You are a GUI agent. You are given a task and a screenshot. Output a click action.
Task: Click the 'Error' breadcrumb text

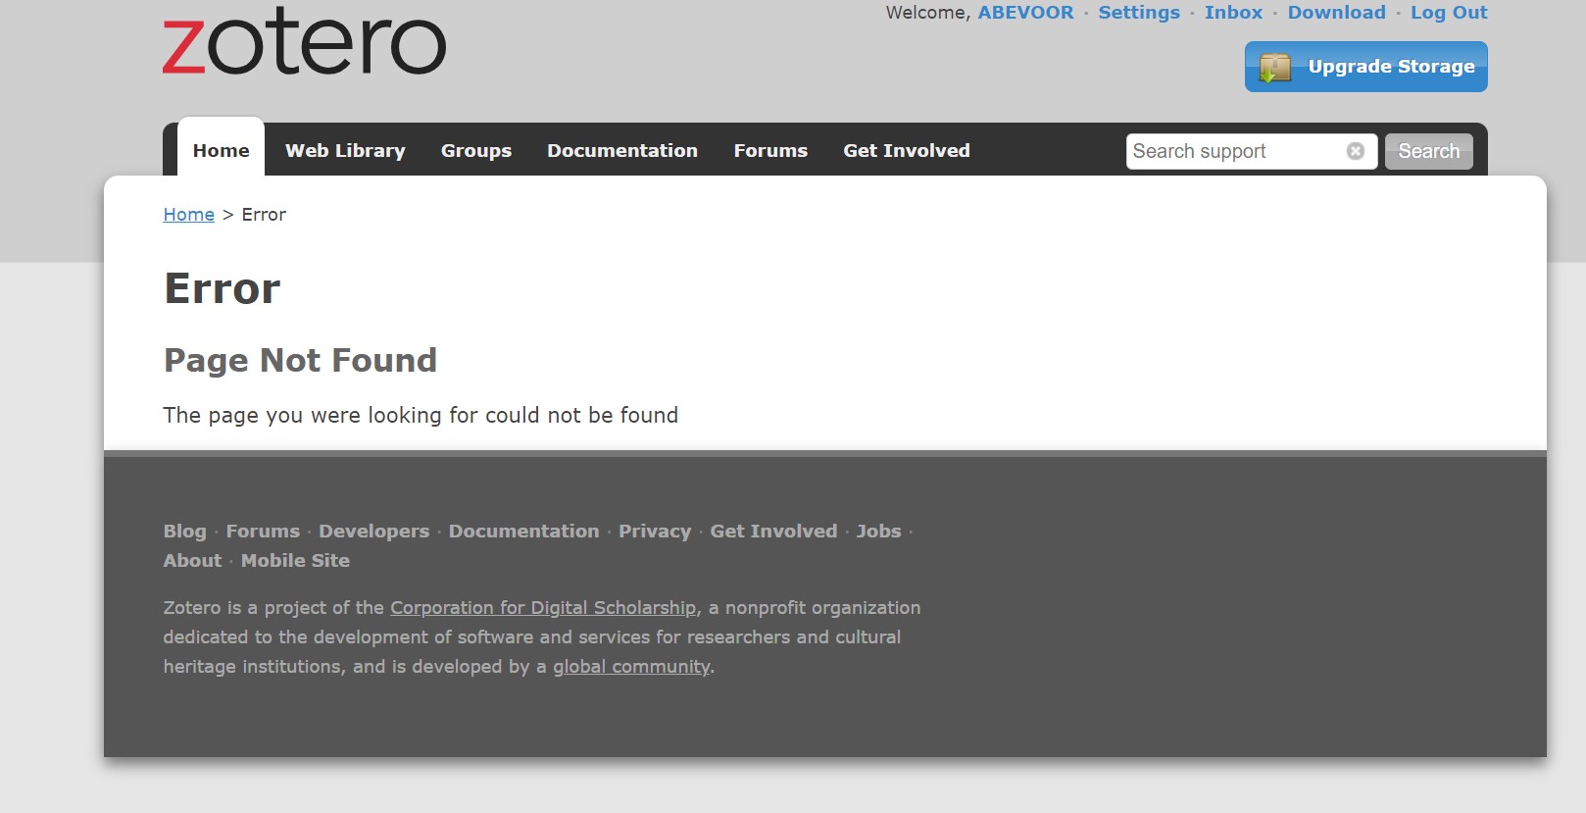(x=264, y=215)
